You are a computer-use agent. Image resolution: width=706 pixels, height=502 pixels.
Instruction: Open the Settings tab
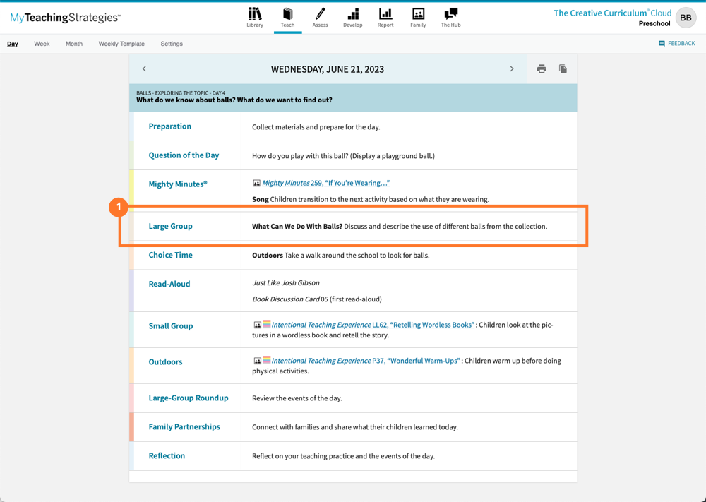coord(171,43)
